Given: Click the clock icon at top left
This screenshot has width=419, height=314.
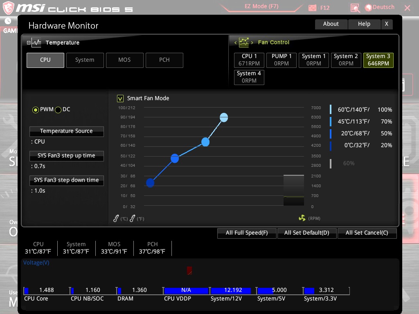Looking at the screenshot, I should 8,20.
